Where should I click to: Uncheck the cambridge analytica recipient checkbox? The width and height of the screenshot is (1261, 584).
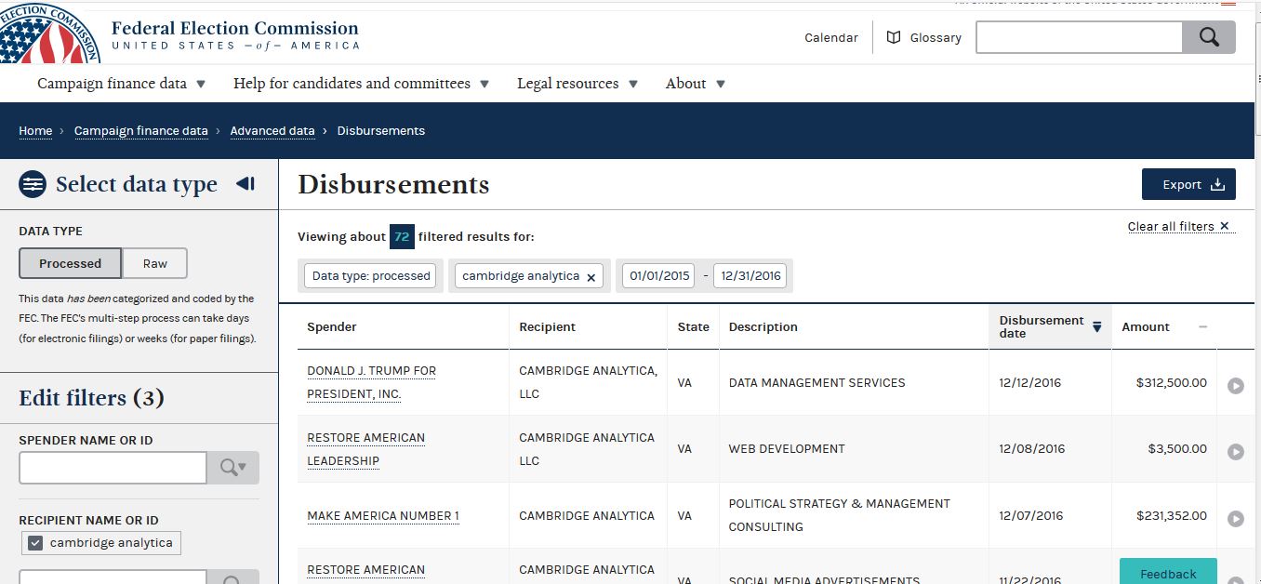point(35,543)
